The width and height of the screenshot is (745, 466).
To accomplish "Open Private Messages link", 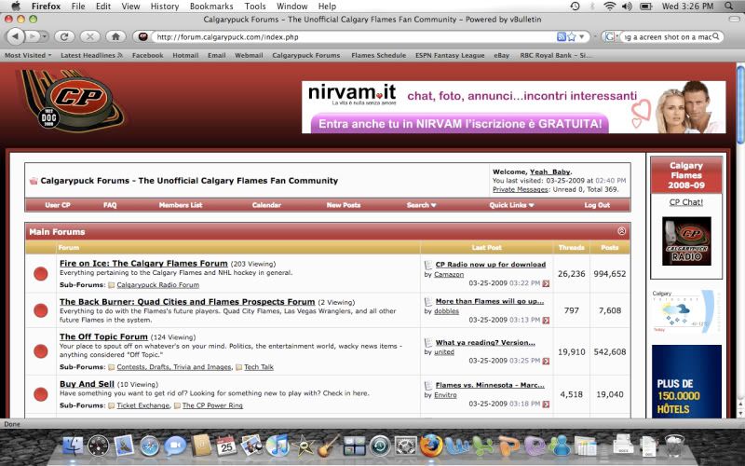I will [521, 189].
